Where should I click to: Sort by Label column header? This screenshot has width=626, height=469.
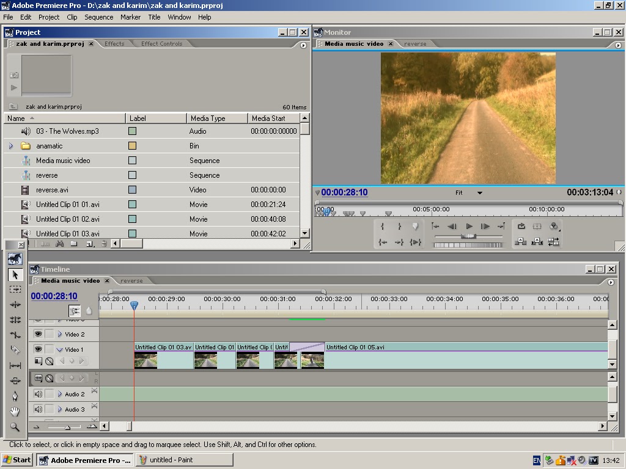156,118
